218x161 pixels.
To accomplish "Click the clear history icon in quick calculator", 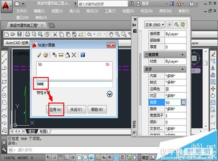I will coord(46,55).
